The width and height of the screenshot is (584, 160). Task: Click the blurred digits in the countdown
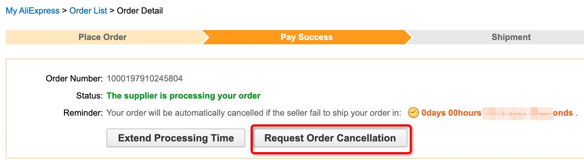coord(517,113)
